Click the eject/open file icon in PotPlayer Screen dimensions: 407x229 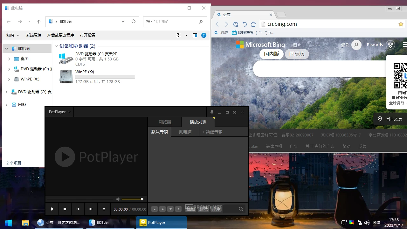pos(104,209)
